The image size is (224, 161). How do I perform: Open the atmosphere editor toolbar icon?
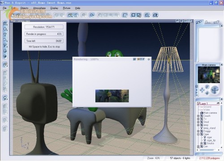click(92, 15)
